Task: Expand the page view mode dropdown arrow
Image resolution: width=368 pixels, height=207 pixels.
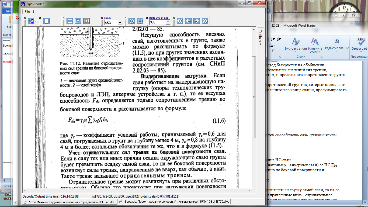Action: [51, 21]
